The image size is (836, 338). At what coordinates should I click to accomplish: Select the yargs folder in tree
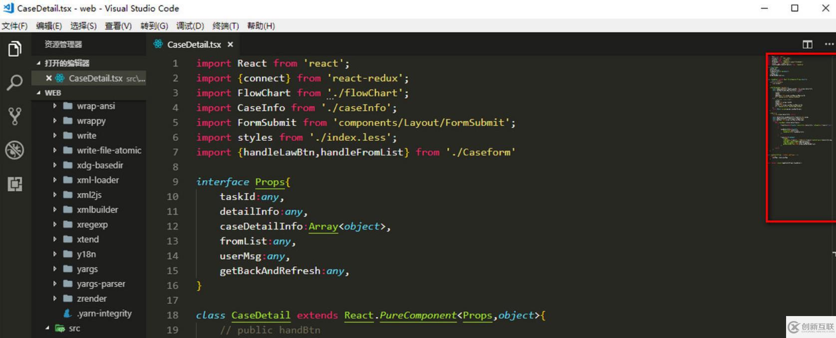click(89, 269)
